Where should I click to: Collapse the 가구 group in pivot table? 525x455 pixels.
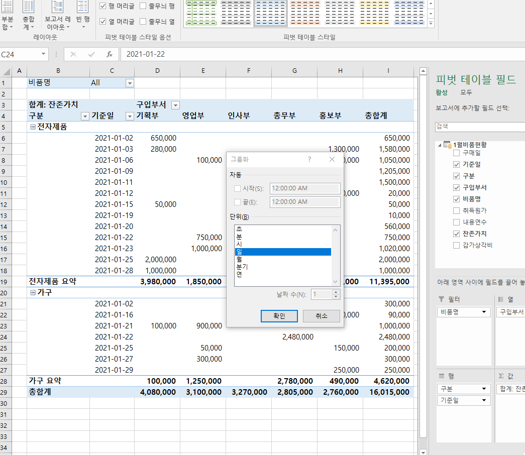pyautogui.click(x=33, y=293)
